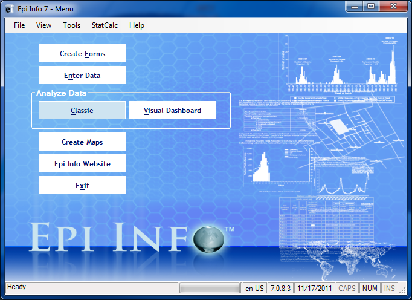Maximize the Epi Info 7 window

coord(370,7)
